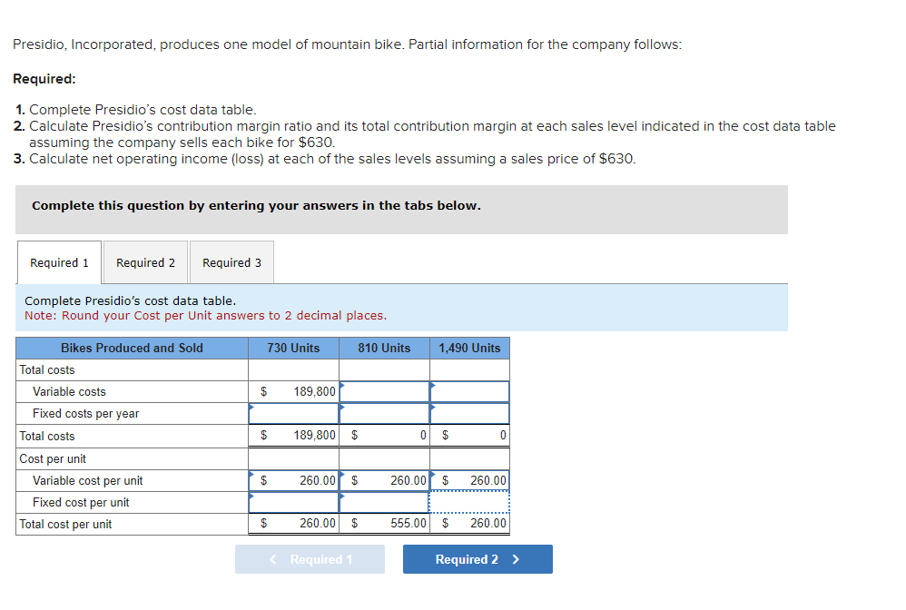
Task: Click the 810 Units column header
Action: [x=384, y=348]
